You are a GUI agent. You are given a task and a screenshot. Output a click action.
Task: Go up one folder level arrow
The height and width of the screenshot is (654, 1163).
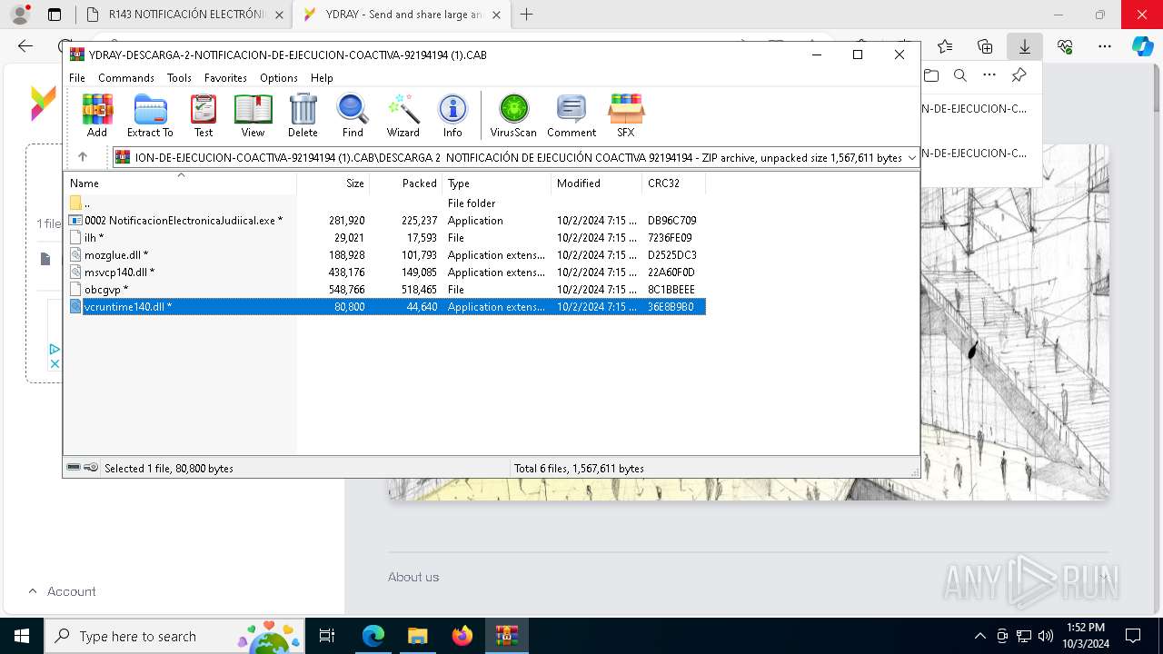pos(82,157)
